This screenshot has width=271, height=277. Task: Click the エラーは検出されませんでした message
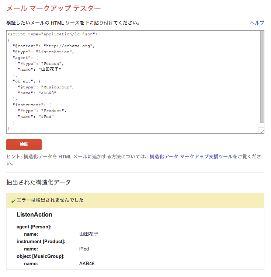(50, 200)
